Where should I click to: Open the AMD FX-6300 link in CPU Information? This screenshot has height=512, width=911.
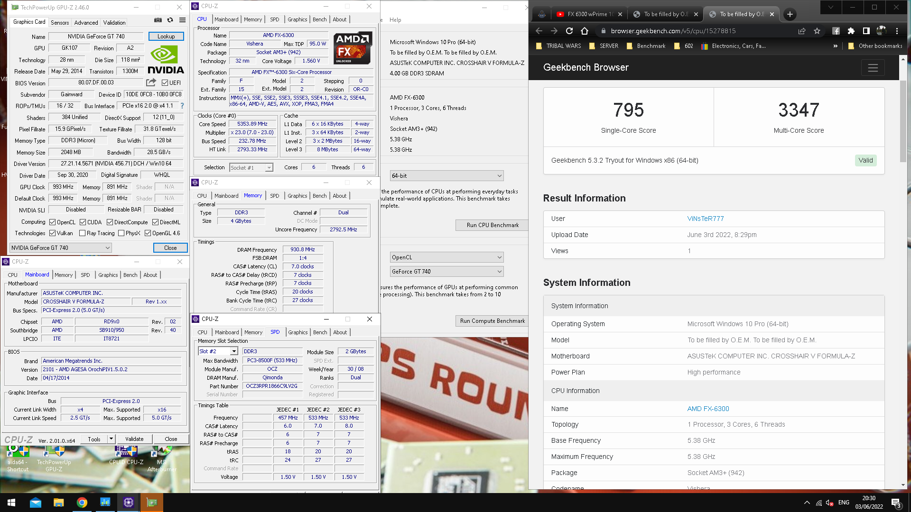coord(708,409)
